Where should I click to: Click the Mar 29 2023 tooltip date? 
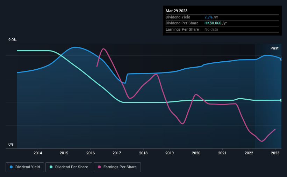tap(177, 11)
